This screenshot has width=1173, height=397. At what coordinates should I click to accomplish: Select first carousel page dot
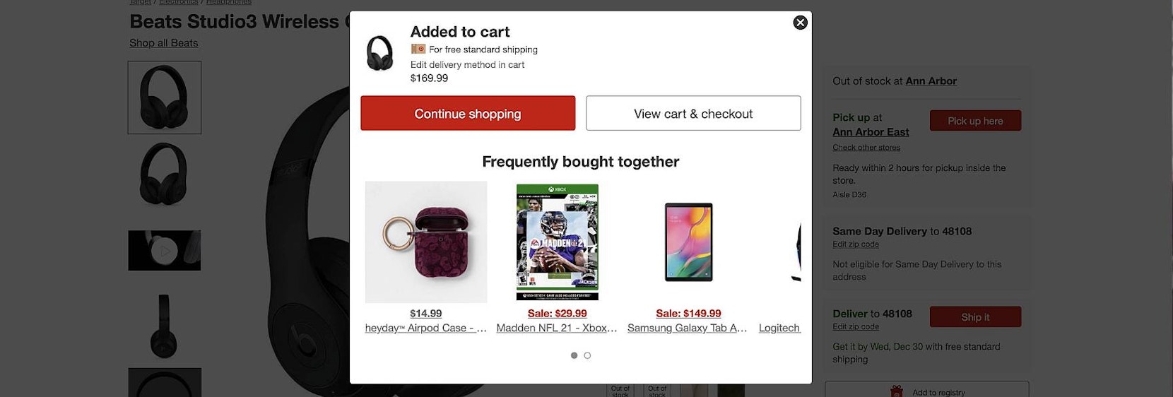click(574, 355)
